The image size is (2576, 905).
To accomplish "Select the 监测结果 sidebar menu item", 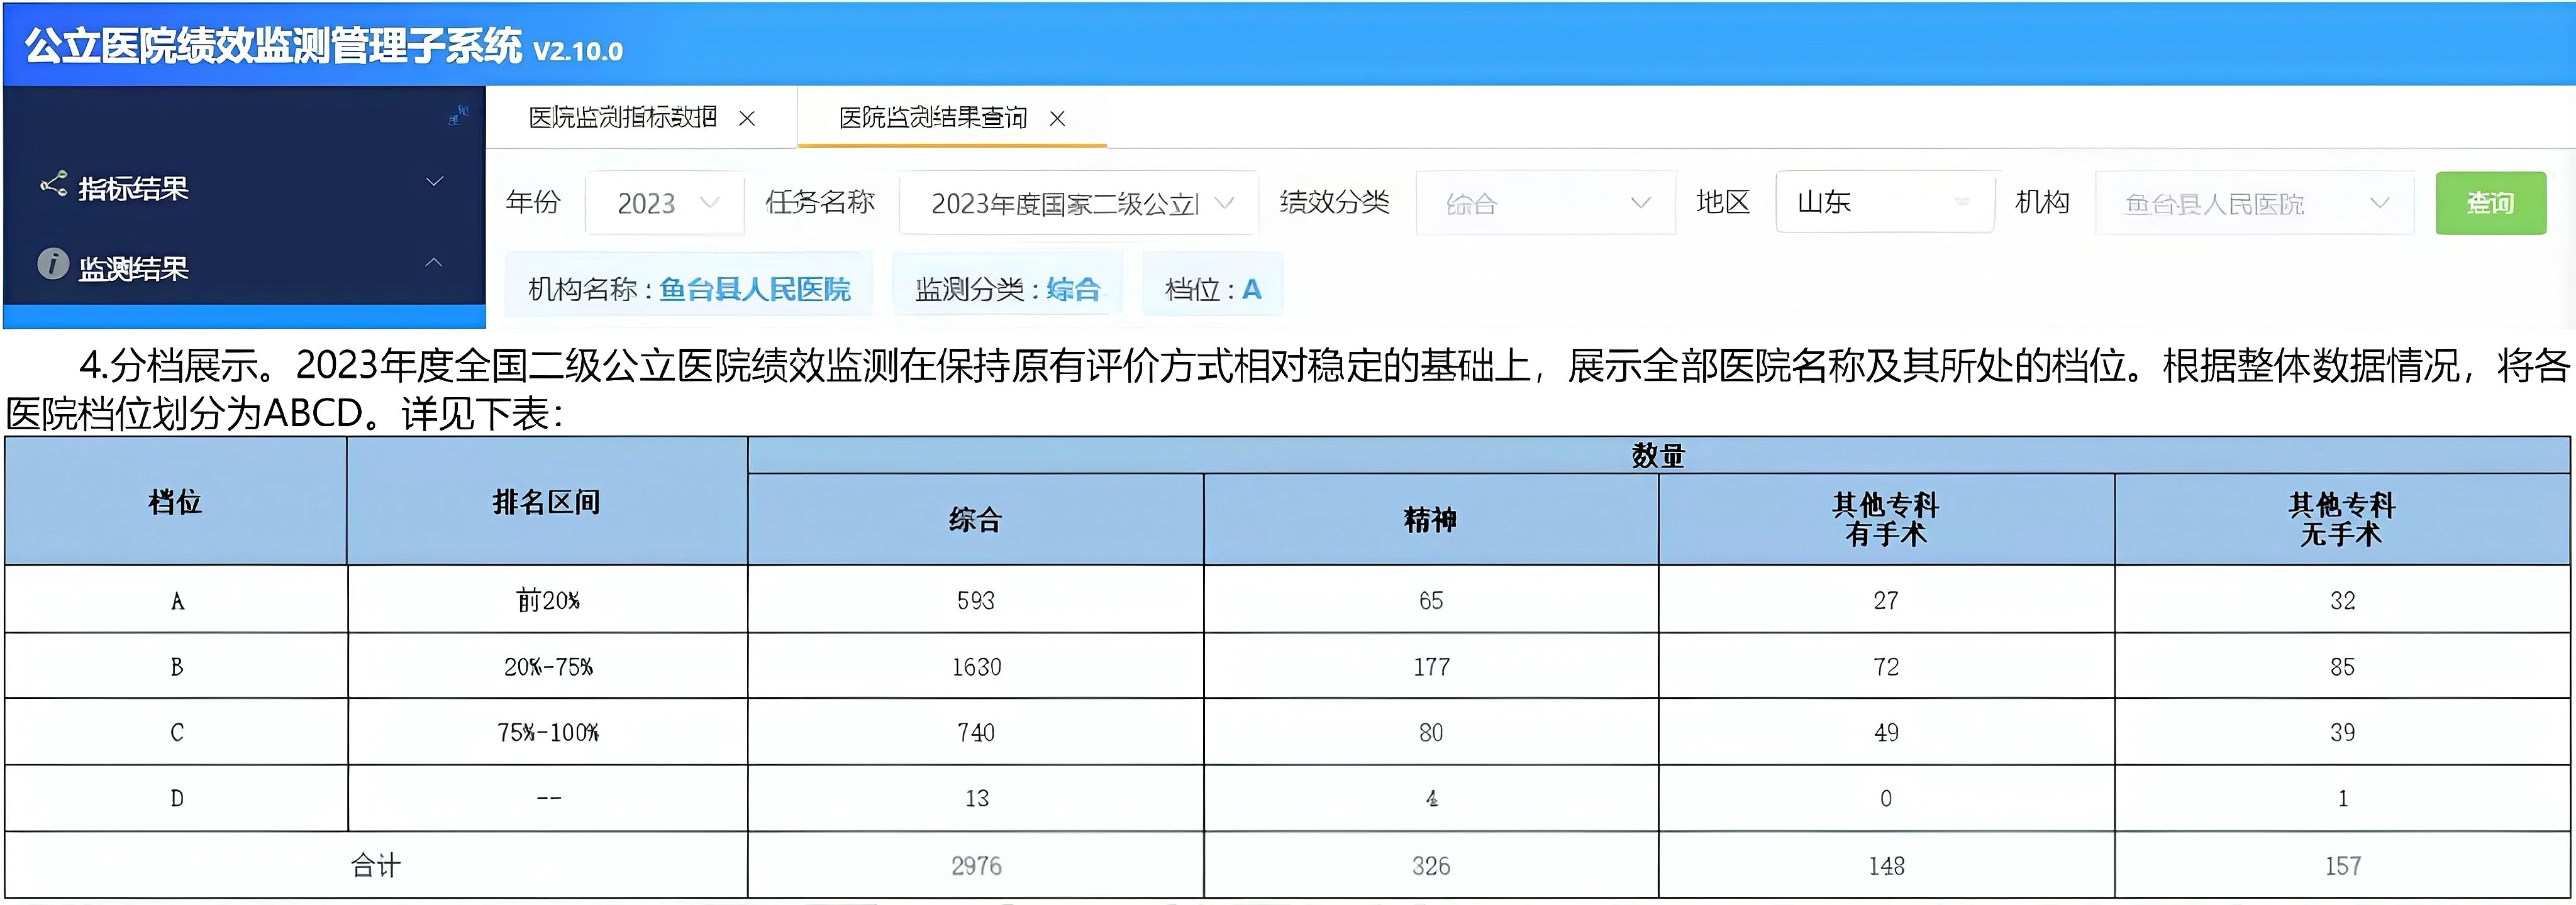I will (x=134, y=269).
